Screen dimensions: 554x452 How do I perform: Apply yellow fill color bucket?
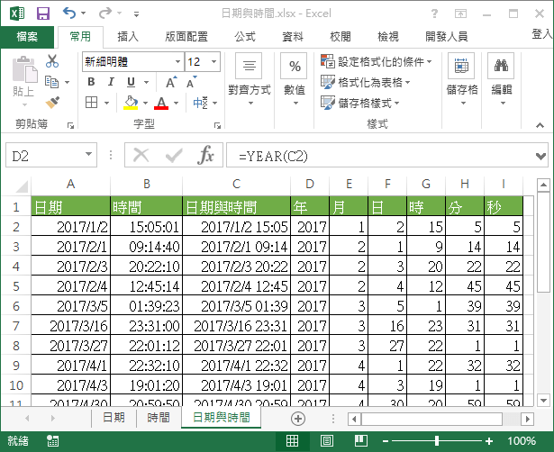tap(131, 103)
